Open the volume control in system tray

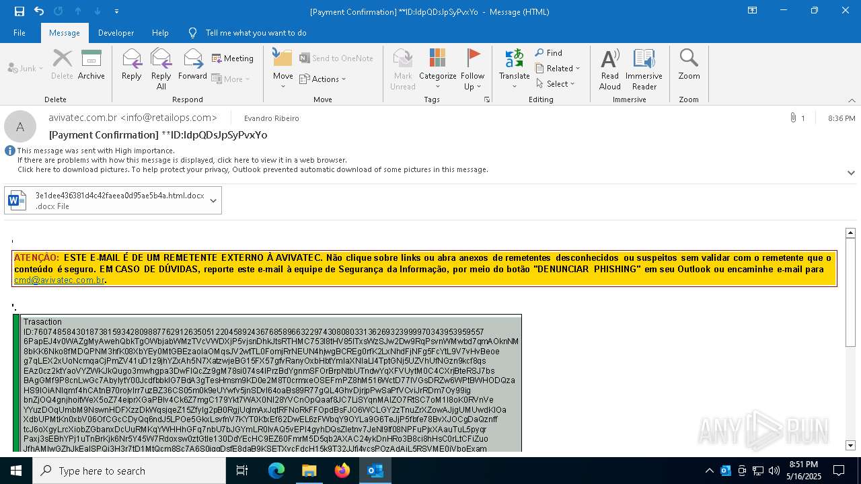click(x=774, y=471)
